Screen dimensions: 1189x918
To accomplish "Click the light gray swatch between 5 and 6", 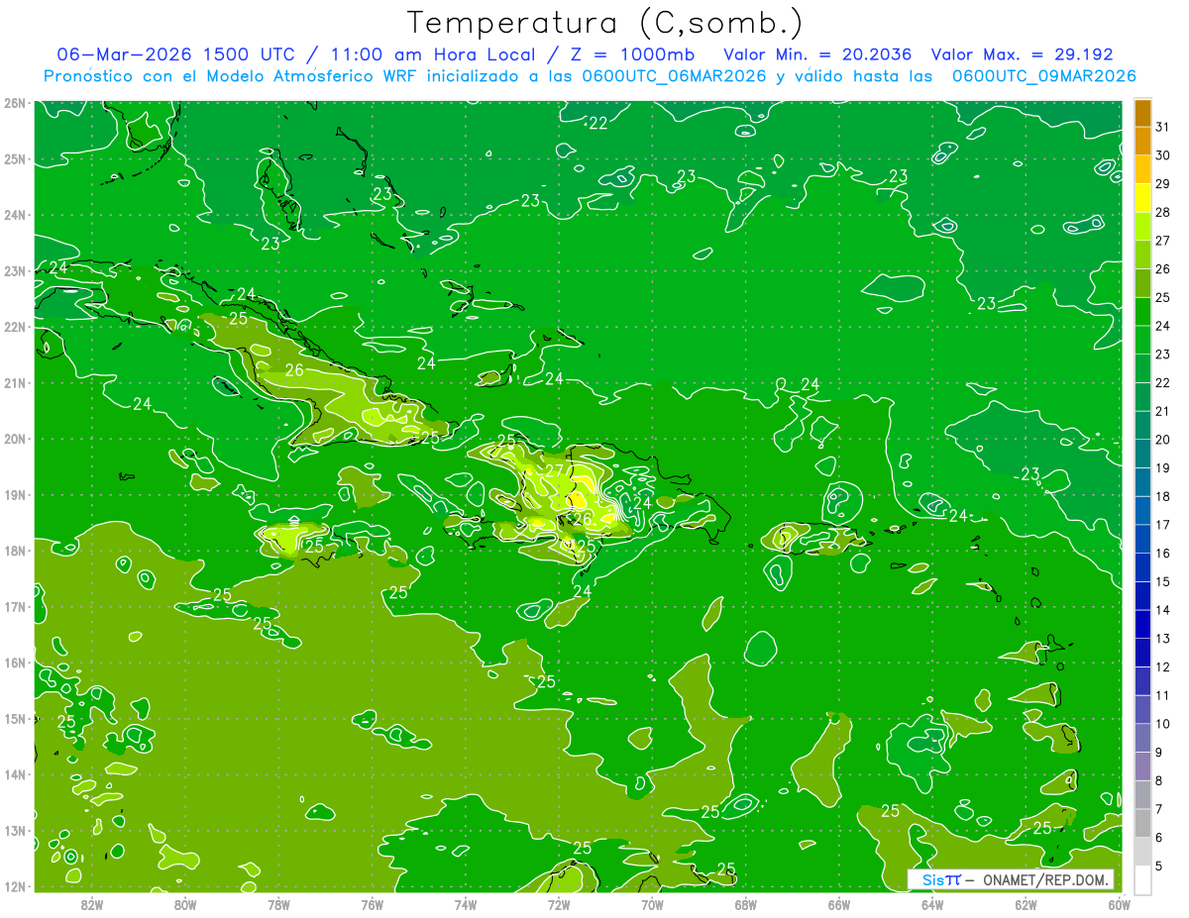I will click(1142, 851).
